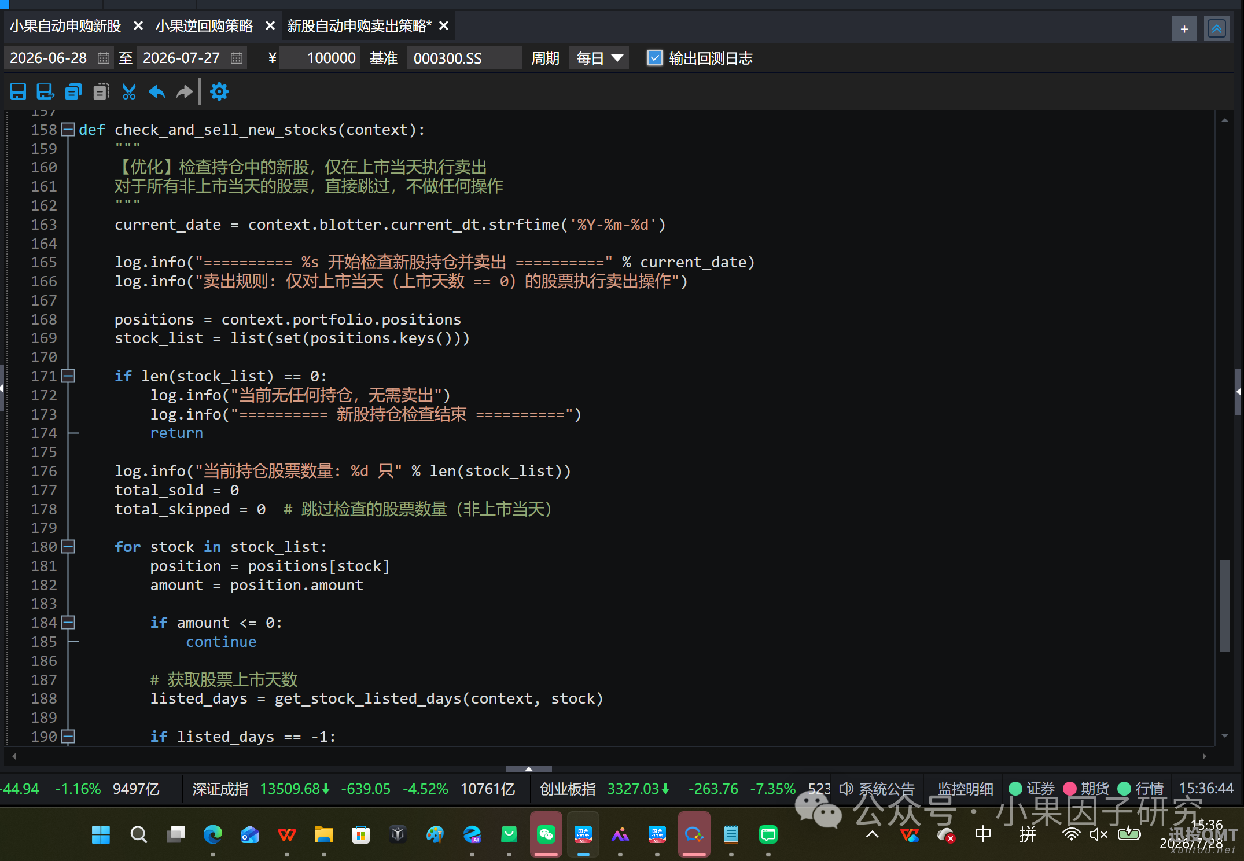Click the 行情 connection status indicator
Viewport: 1244px width, 861px height.
click(x=1124, y=788)
